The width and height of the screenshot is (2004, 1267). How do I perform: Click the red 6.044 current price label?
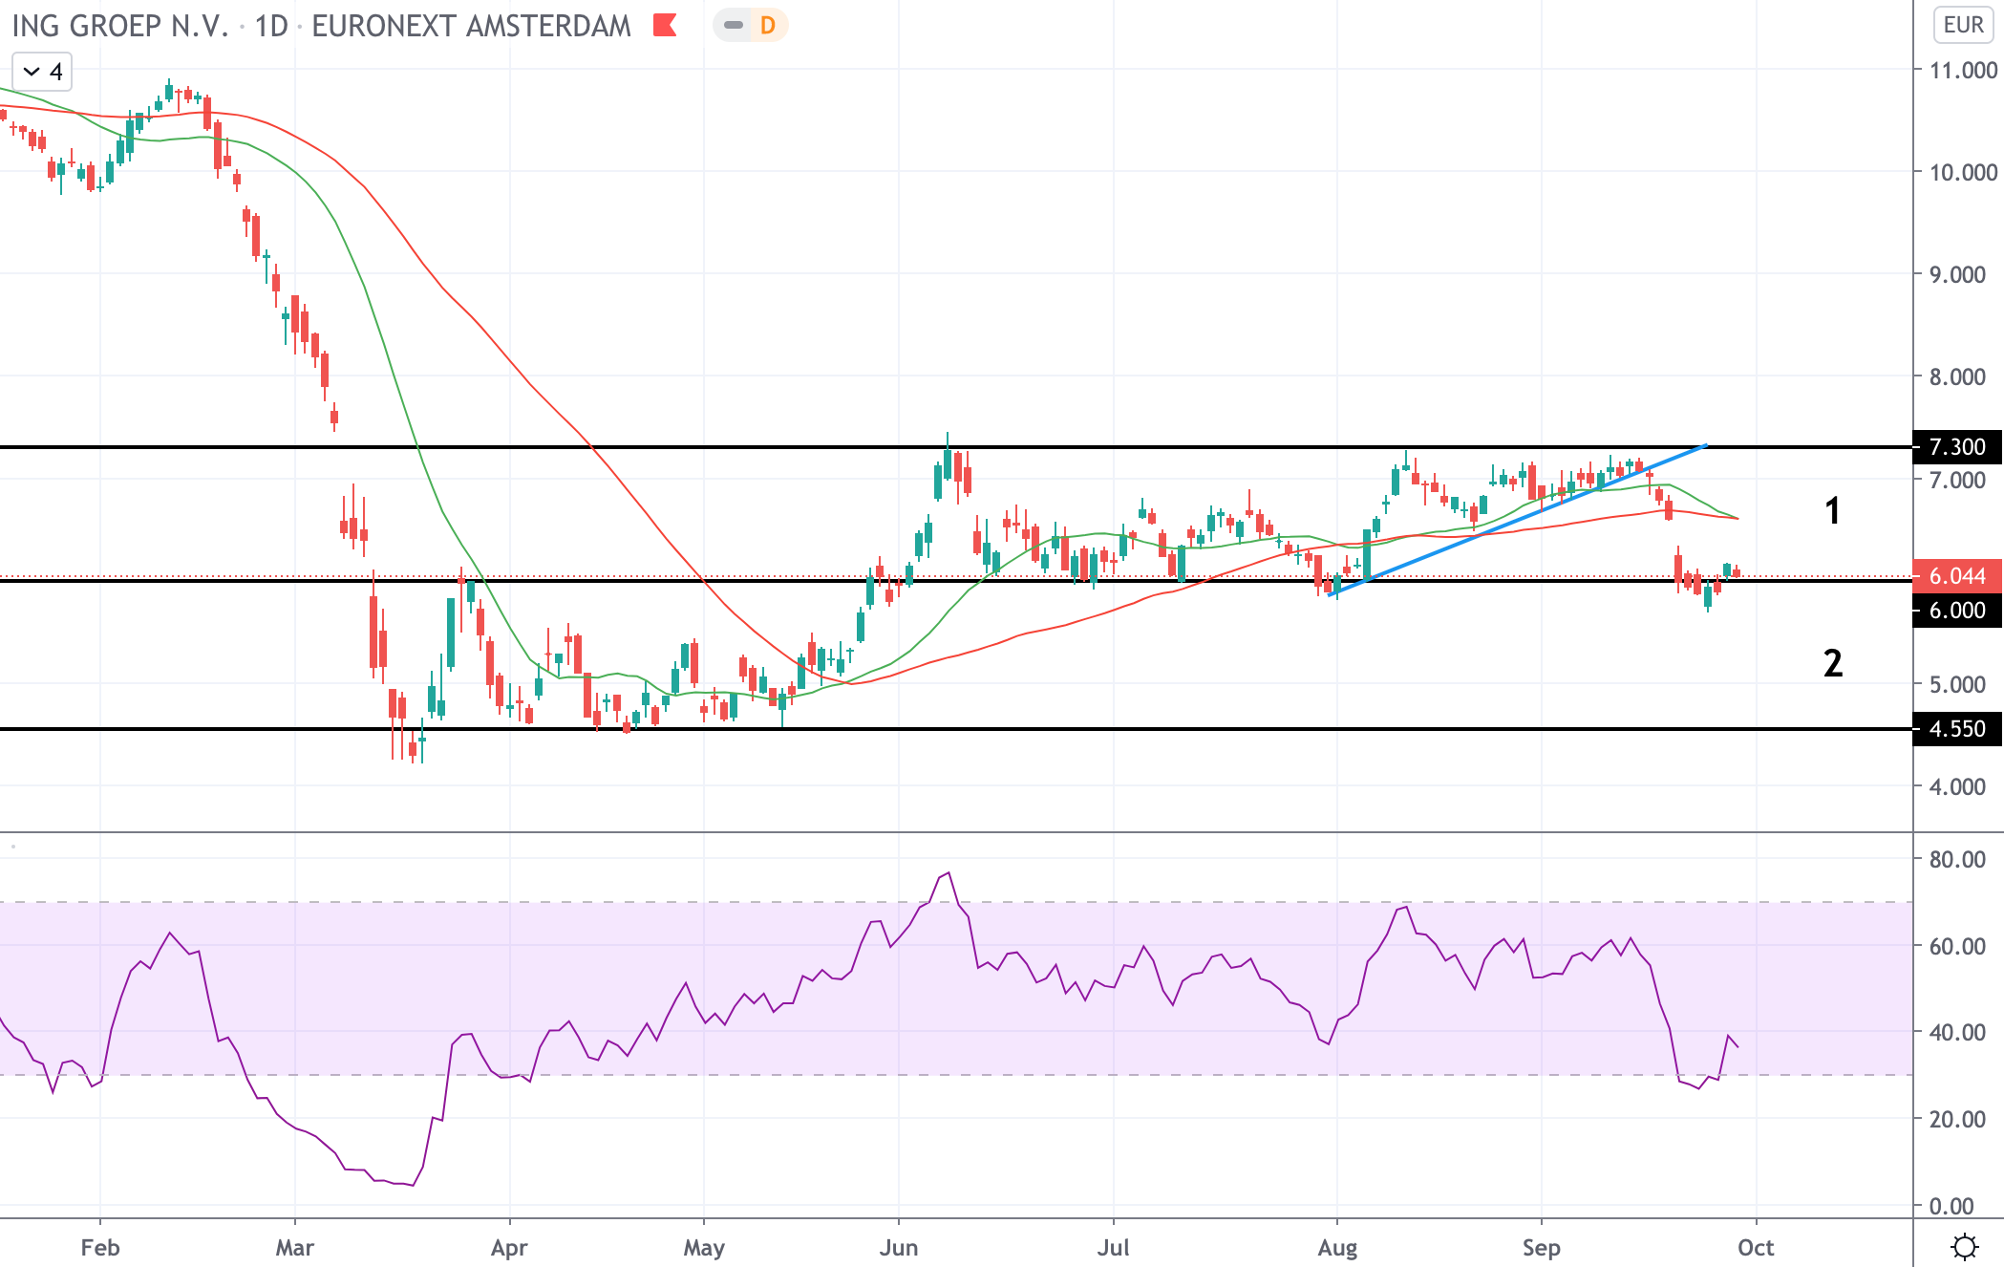pos(1957,575)
